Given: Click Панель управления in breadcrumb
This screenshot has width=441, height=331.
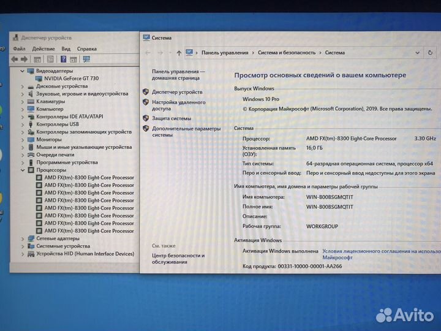Looking at the screenshot, I should tap(225, 53).
